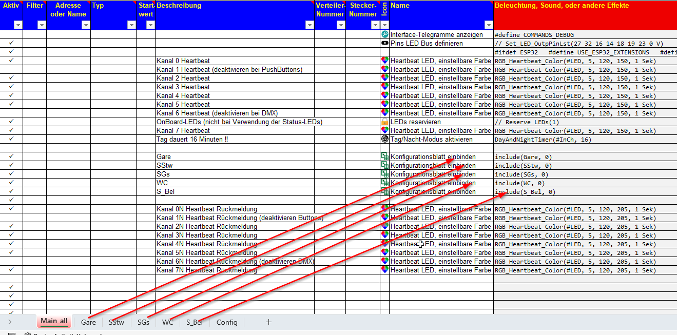This screenshot has width=677, height=335.
Task: Enable Aktiv cell for Kanal 1 Heartbeat
Action: click(x=11, y=69)
